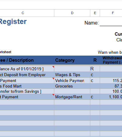Select the 100.0 withdrawal amount cell
122x137 pixels.
(111, 91)
